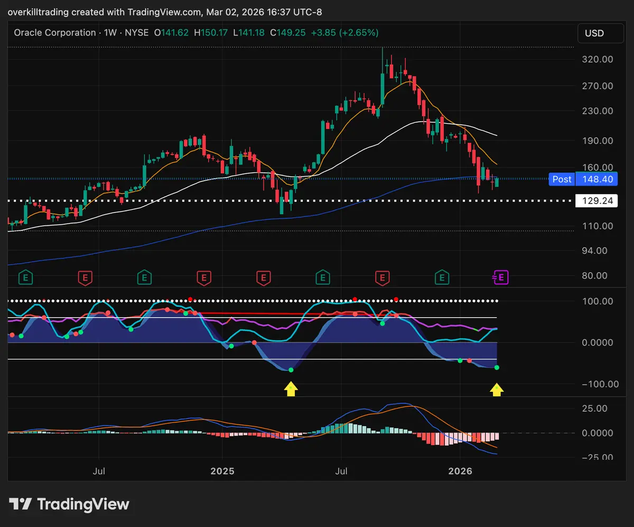Click the purple upcoming earnings marker
634x527 pixels.
coord(501,276)
